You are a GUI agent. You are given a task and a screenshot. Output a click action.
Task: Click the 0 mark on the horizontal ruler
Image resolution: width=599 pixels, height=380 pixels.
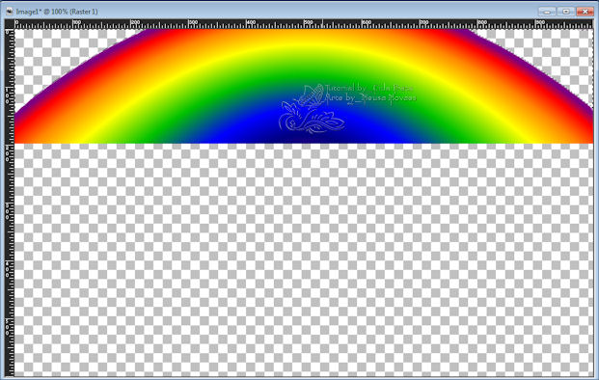point(16,23)
